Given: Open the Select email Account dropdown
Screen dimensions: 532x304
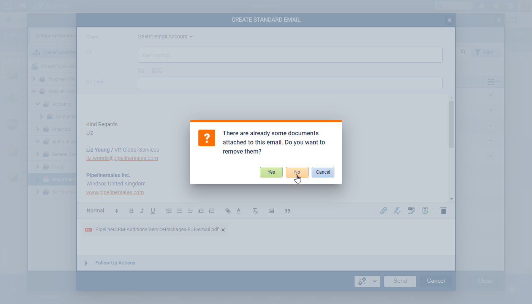Looking at the screenshot, I should [165, 36].
